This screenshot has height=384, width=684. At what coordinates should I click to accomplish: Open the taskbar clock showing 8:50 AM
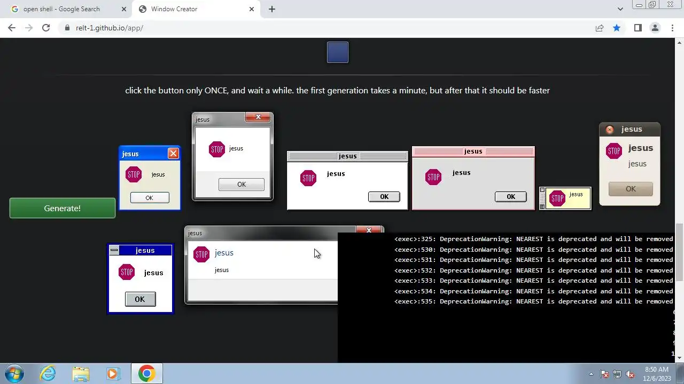click(x=657, y=373)
